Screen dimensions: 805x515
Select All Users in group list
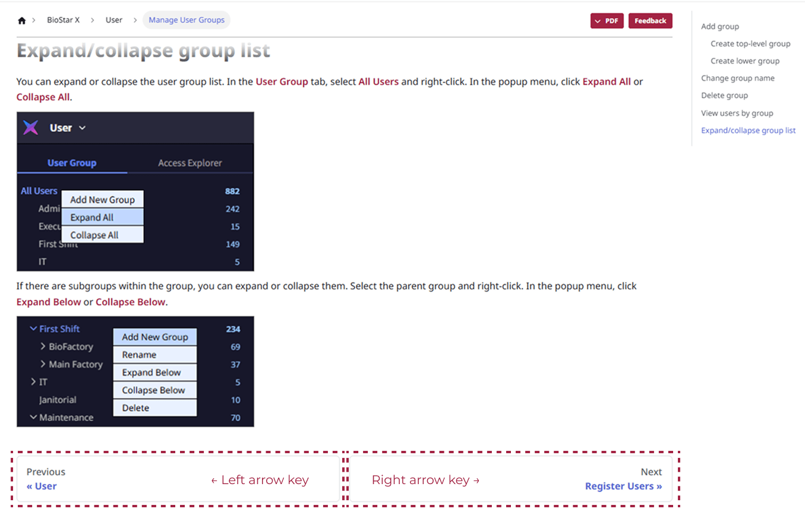pyautogui.click(x=39, y=191)
